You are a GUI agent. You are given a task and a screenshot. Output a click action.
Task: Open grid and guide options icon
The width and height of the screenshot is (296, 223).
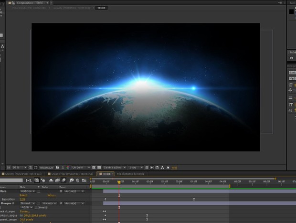(30, 168)
